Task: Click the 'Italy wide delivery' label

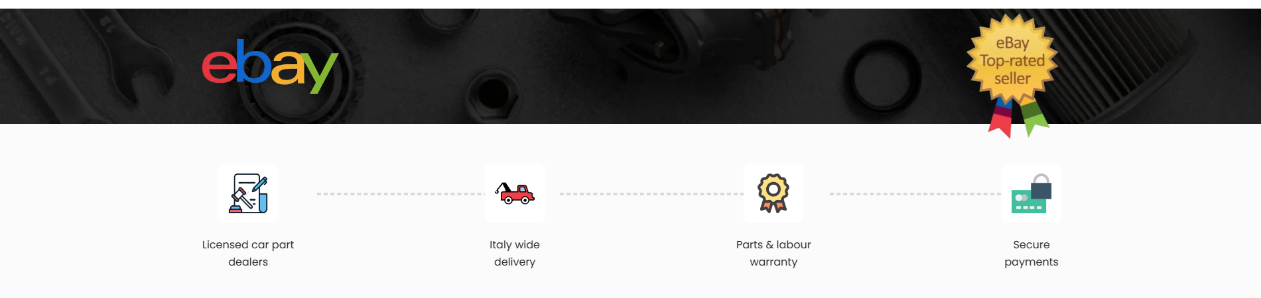Action: (515, 253)
